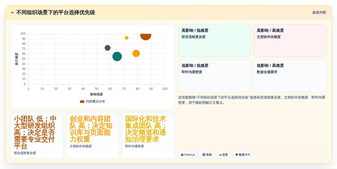The width and height of the screenshot is (337, 169).
Task: Click the brown legend swatch 内容重点分布
Action: (82, 101)
